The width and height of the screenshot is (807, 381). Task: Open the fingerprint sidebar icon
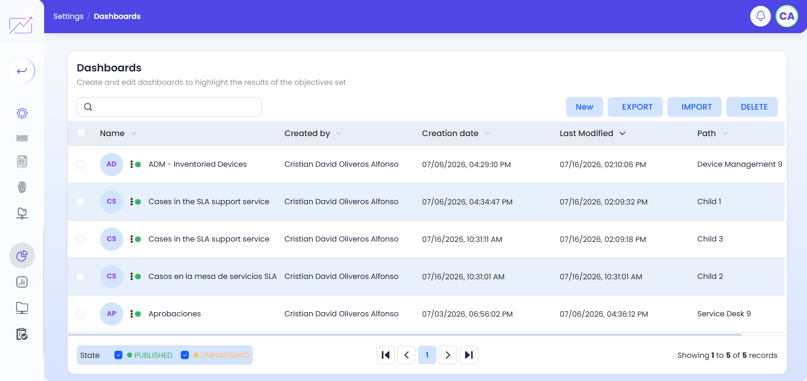coord(22,187)
